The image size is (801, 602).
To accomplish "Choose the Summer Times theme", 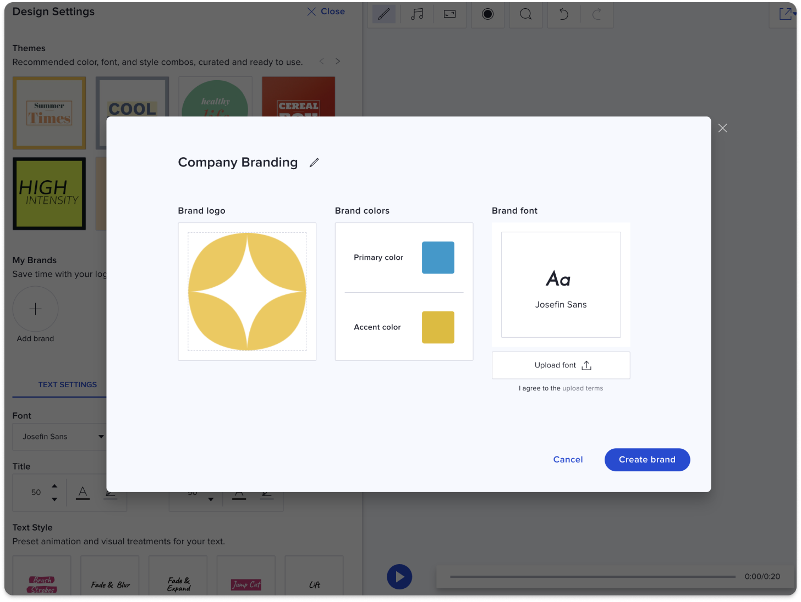I will [x=50, y=113].
